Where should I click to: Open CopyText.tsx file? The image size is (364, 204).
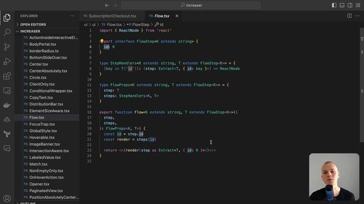pyautogui.click(x=41, y=97)
